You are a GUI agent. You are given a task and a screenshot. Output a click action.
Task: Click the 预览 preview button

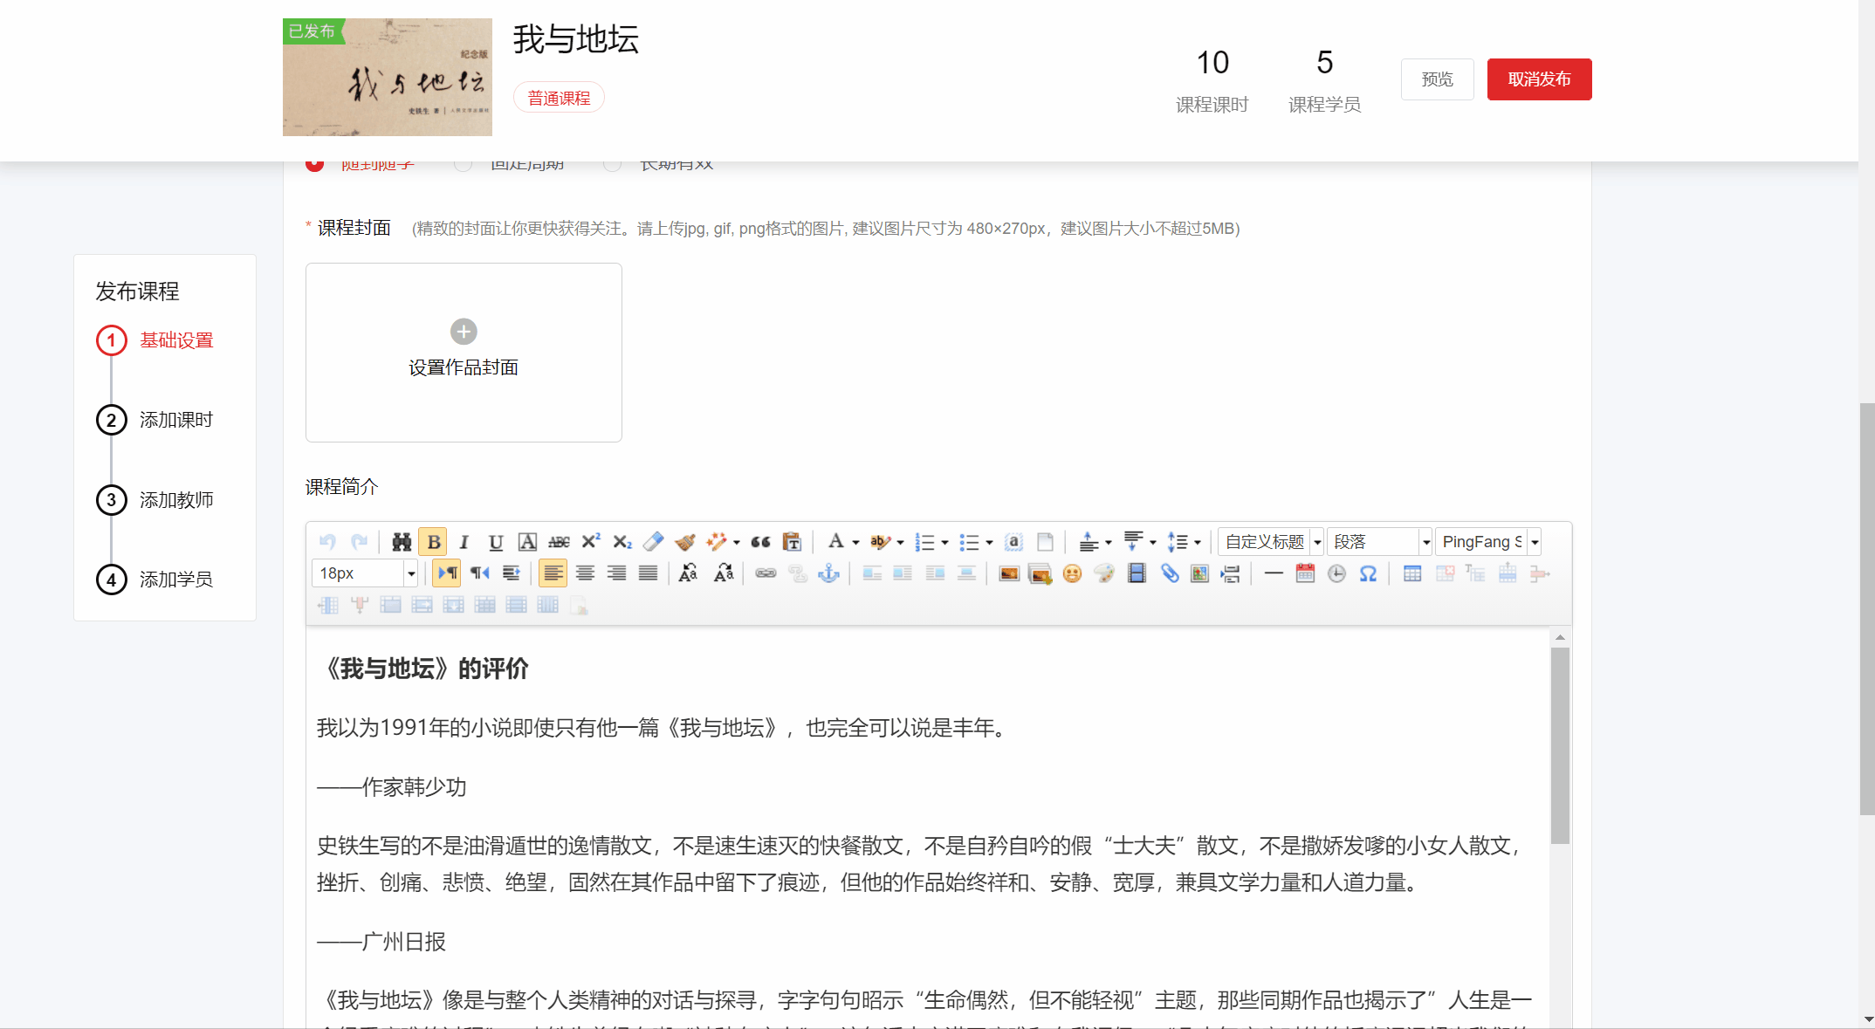[1437, 79]
